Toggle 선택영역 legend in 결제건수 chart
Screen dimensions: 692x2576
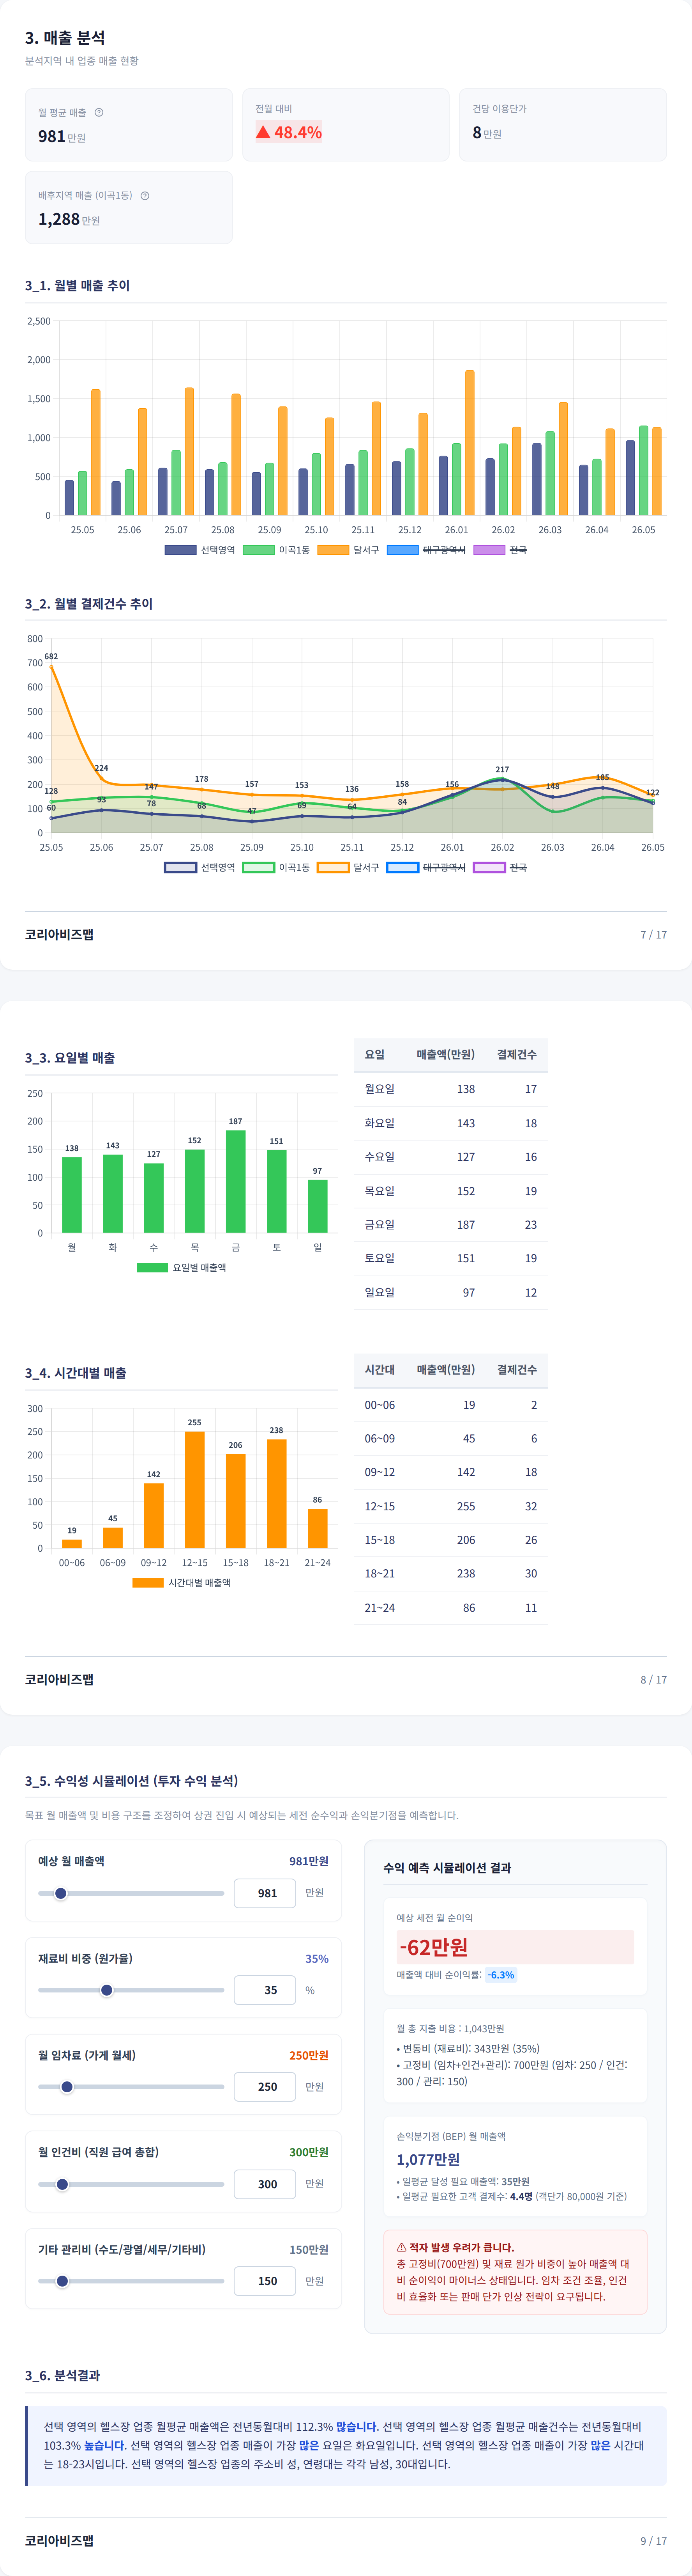[200, 867]
